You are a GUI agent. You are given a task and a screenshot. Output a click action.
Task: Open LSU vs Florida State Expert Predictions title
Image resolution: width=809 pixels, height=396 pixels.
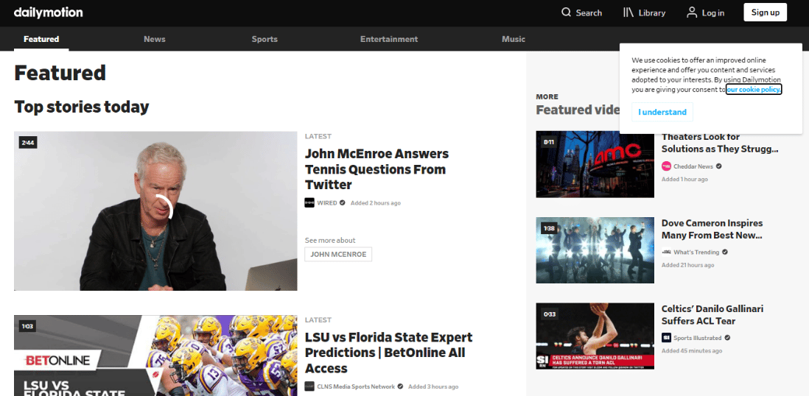click(x=388, y=353)
